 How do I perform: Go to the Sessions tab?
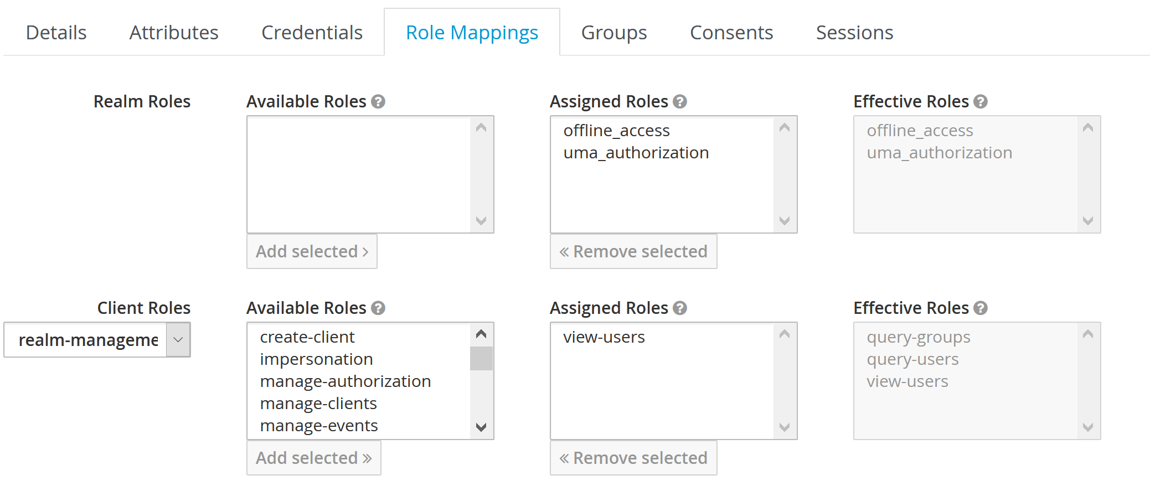click(x=854, y=33)
